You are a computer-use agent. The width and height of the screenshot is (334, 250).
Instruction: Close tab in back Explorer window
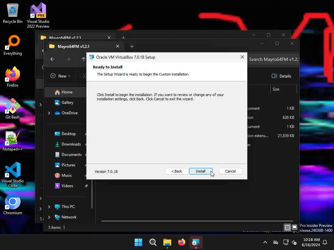[x=109, y=37]
